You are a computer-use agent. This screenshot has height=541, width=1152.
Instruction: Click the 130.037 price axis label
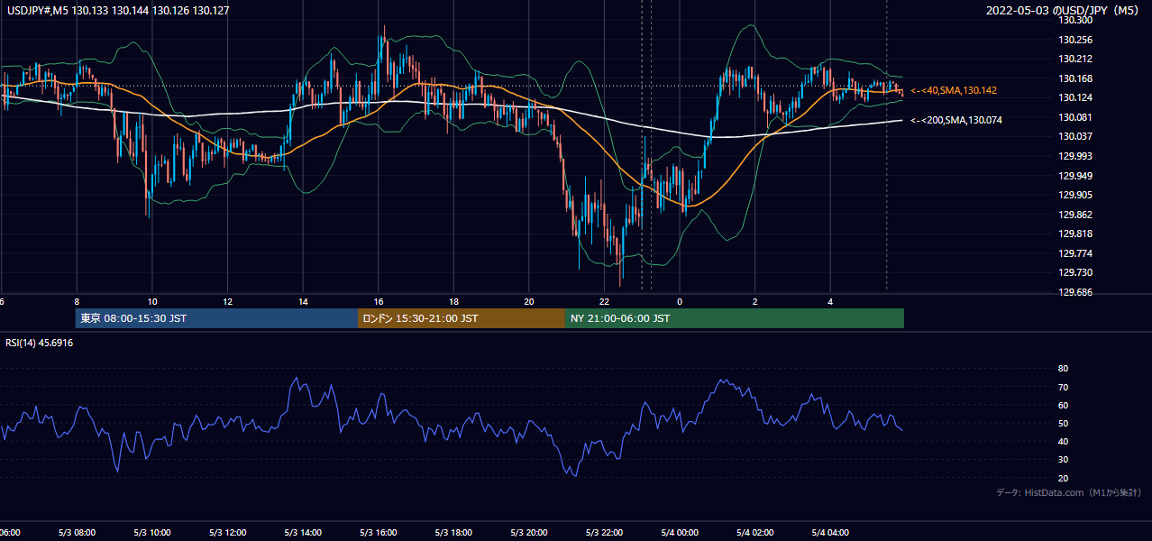[x=1075, y=136]
